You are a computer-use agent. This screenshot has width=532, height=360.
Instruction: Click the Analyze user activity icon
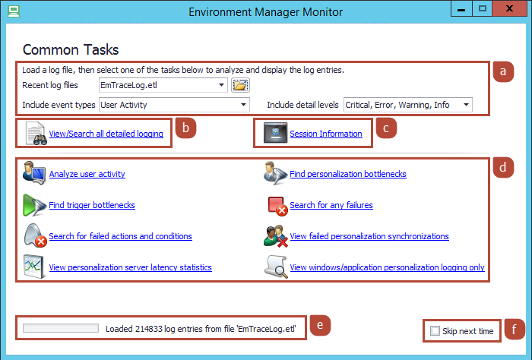pyautogui.click(x=34, y=174)
